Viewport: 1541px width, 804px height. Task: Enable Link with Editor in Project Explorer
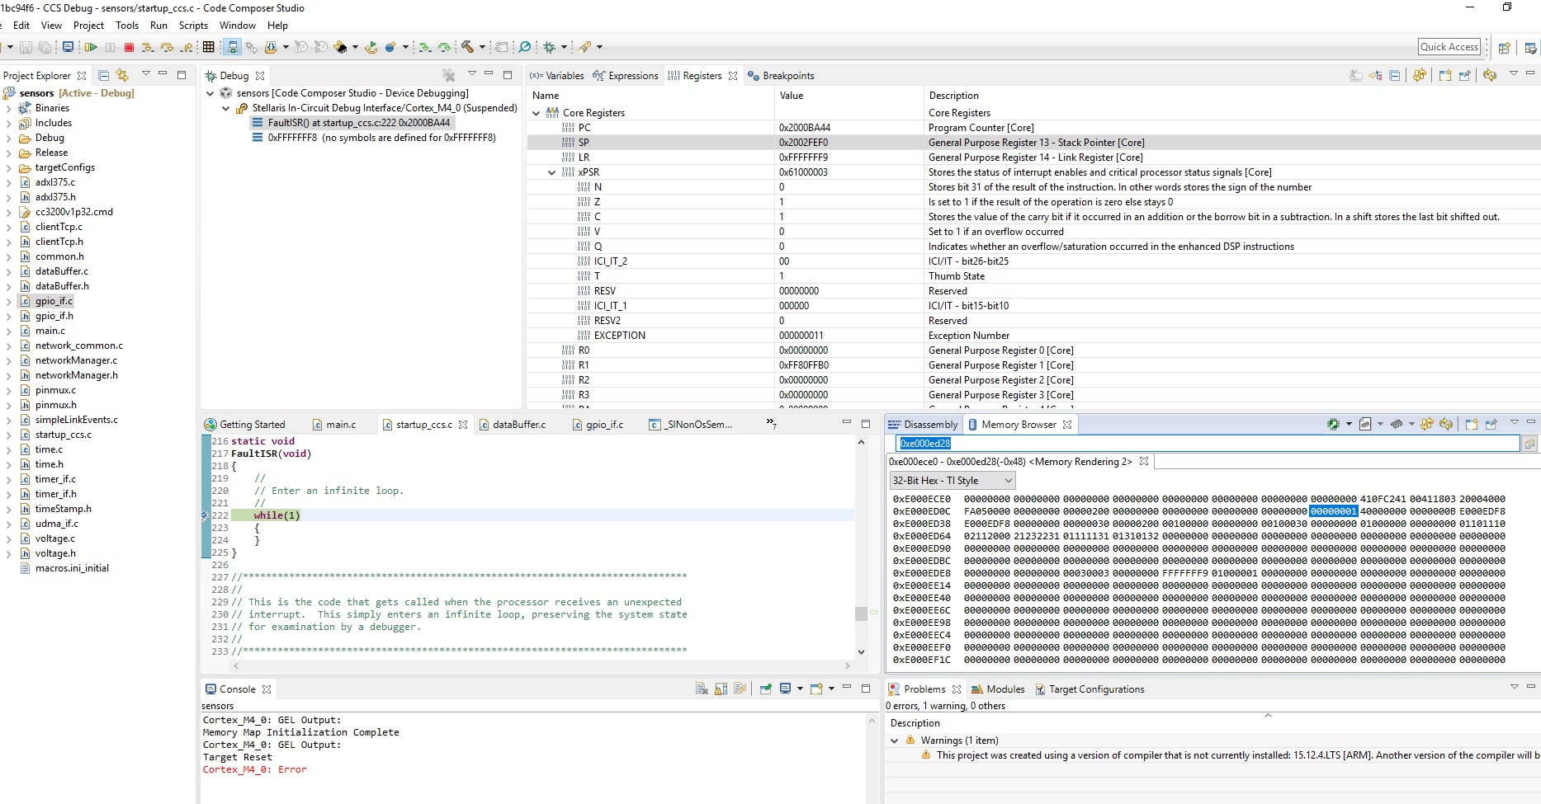(x=122, y=75)
